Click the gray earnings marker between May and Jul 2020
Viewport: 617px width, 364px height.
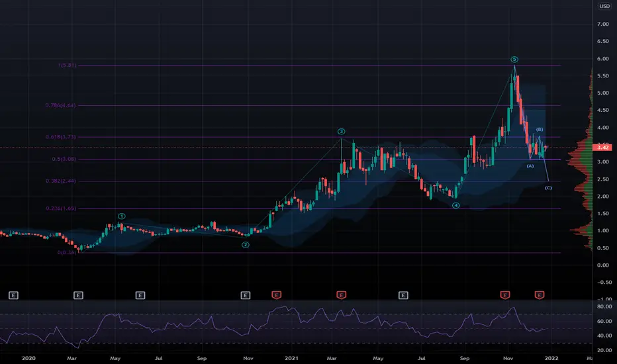140,295
